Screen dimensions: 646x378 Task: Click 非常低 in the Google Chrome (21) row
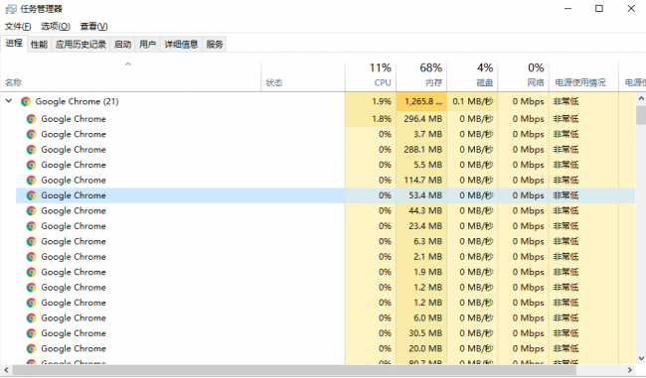coord(565,101)
